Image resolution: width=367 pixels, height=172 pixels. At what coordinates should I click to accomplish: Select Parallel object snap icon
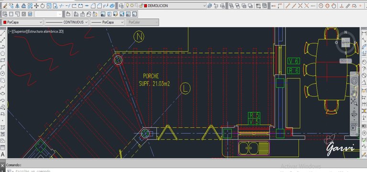pos(348,6)
